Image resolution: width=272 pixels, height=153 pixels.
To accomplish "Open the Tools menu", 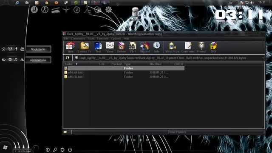I will [91, 39].
